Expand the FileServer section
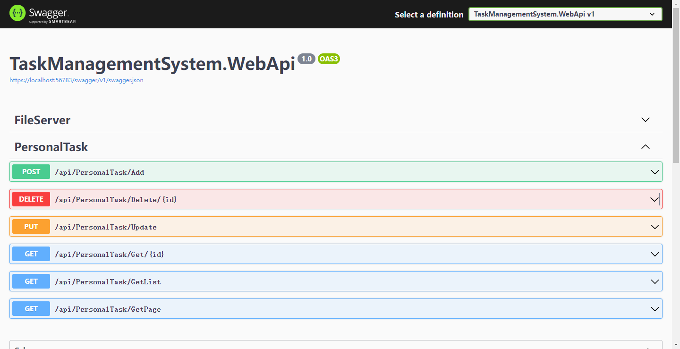The width and height of the screenshot is (680, 349). [x=645, y=120]
